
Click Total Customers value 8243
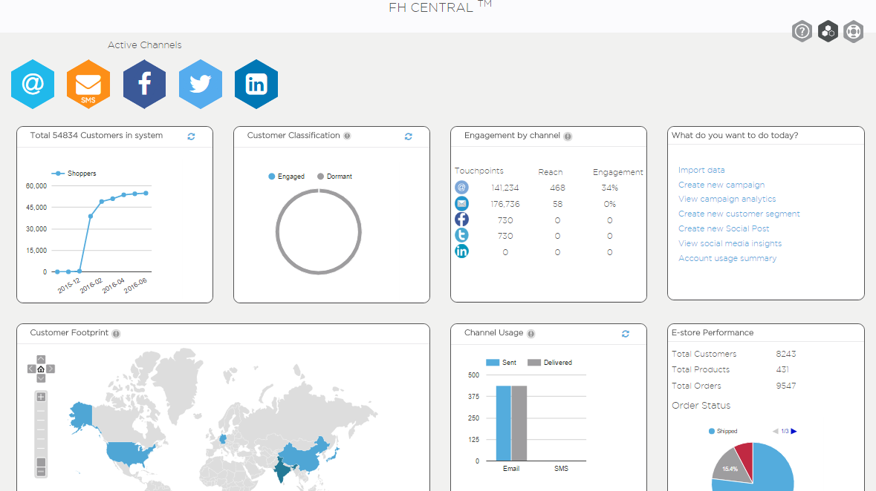[x=785, y=354]
